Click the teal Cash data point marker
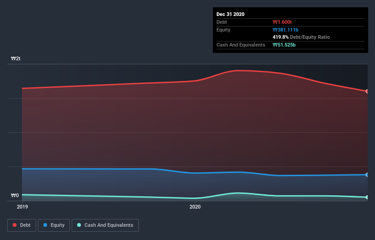Viewport: 375px width, 240px height. 367,197
